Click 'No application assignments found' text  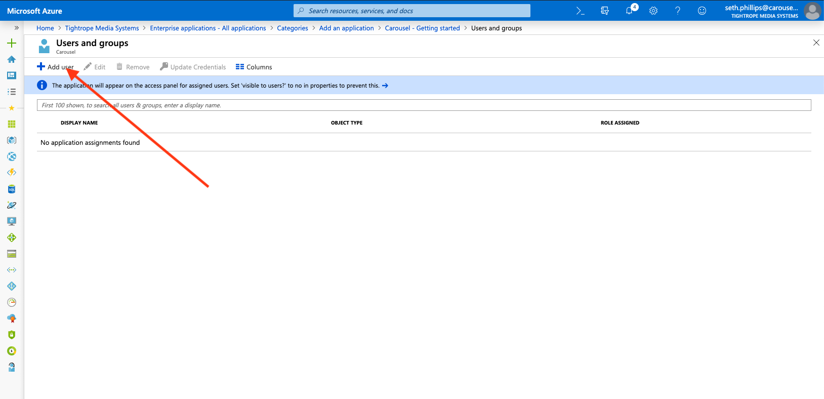tap(90, 143)
